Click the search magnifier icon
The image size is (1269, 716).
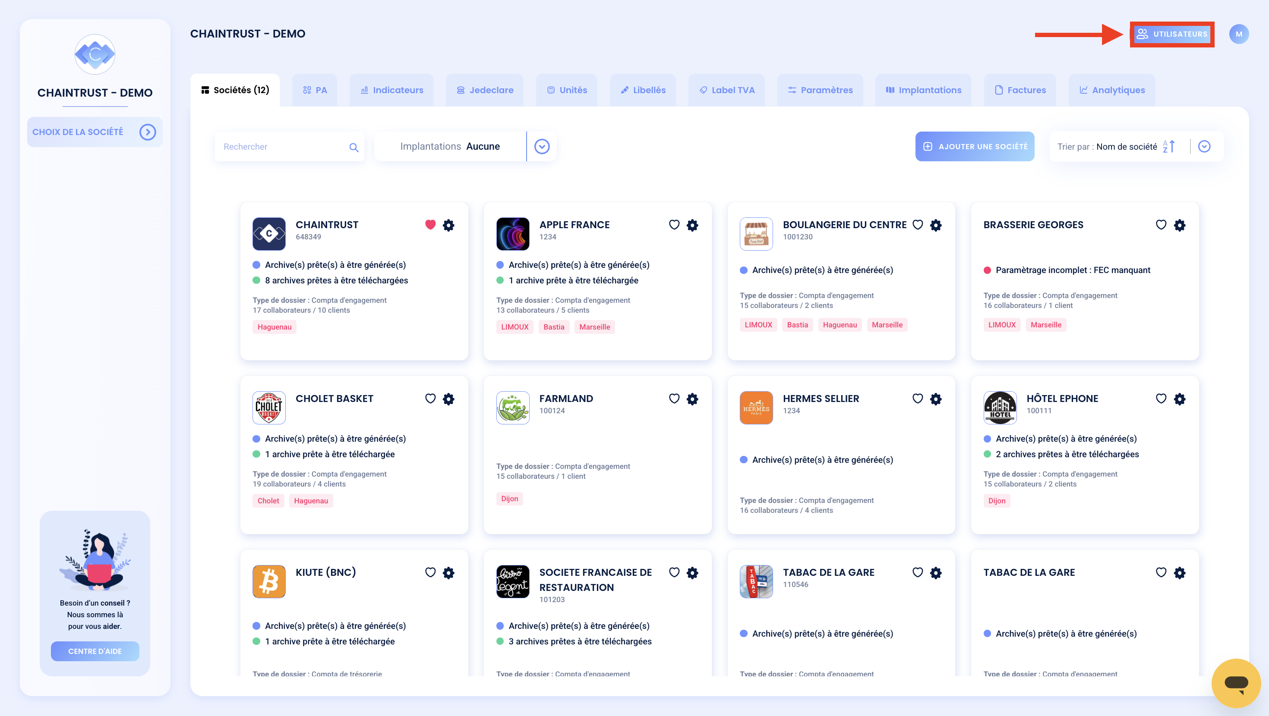[x=354, y=147]
